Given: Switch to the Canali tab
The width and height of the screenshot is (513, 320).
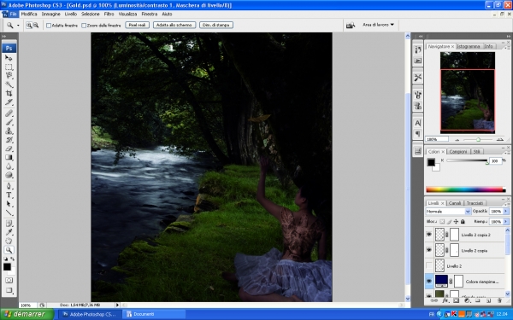Looking at the screenshot, I should [x=455, y=203].
